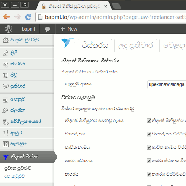Click the appearance layout icon
Image resolution: width=186 pixels, height=186 pixels.
point(6,100)
